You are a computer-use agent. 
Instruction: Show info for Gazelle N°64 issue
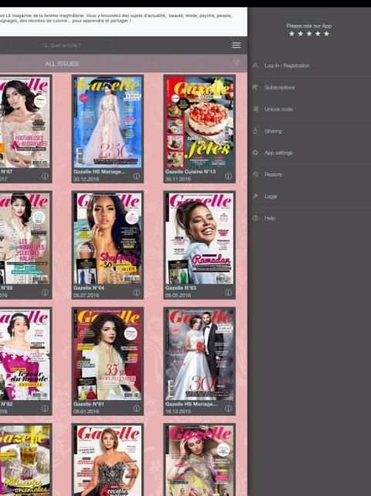(137, 292)
